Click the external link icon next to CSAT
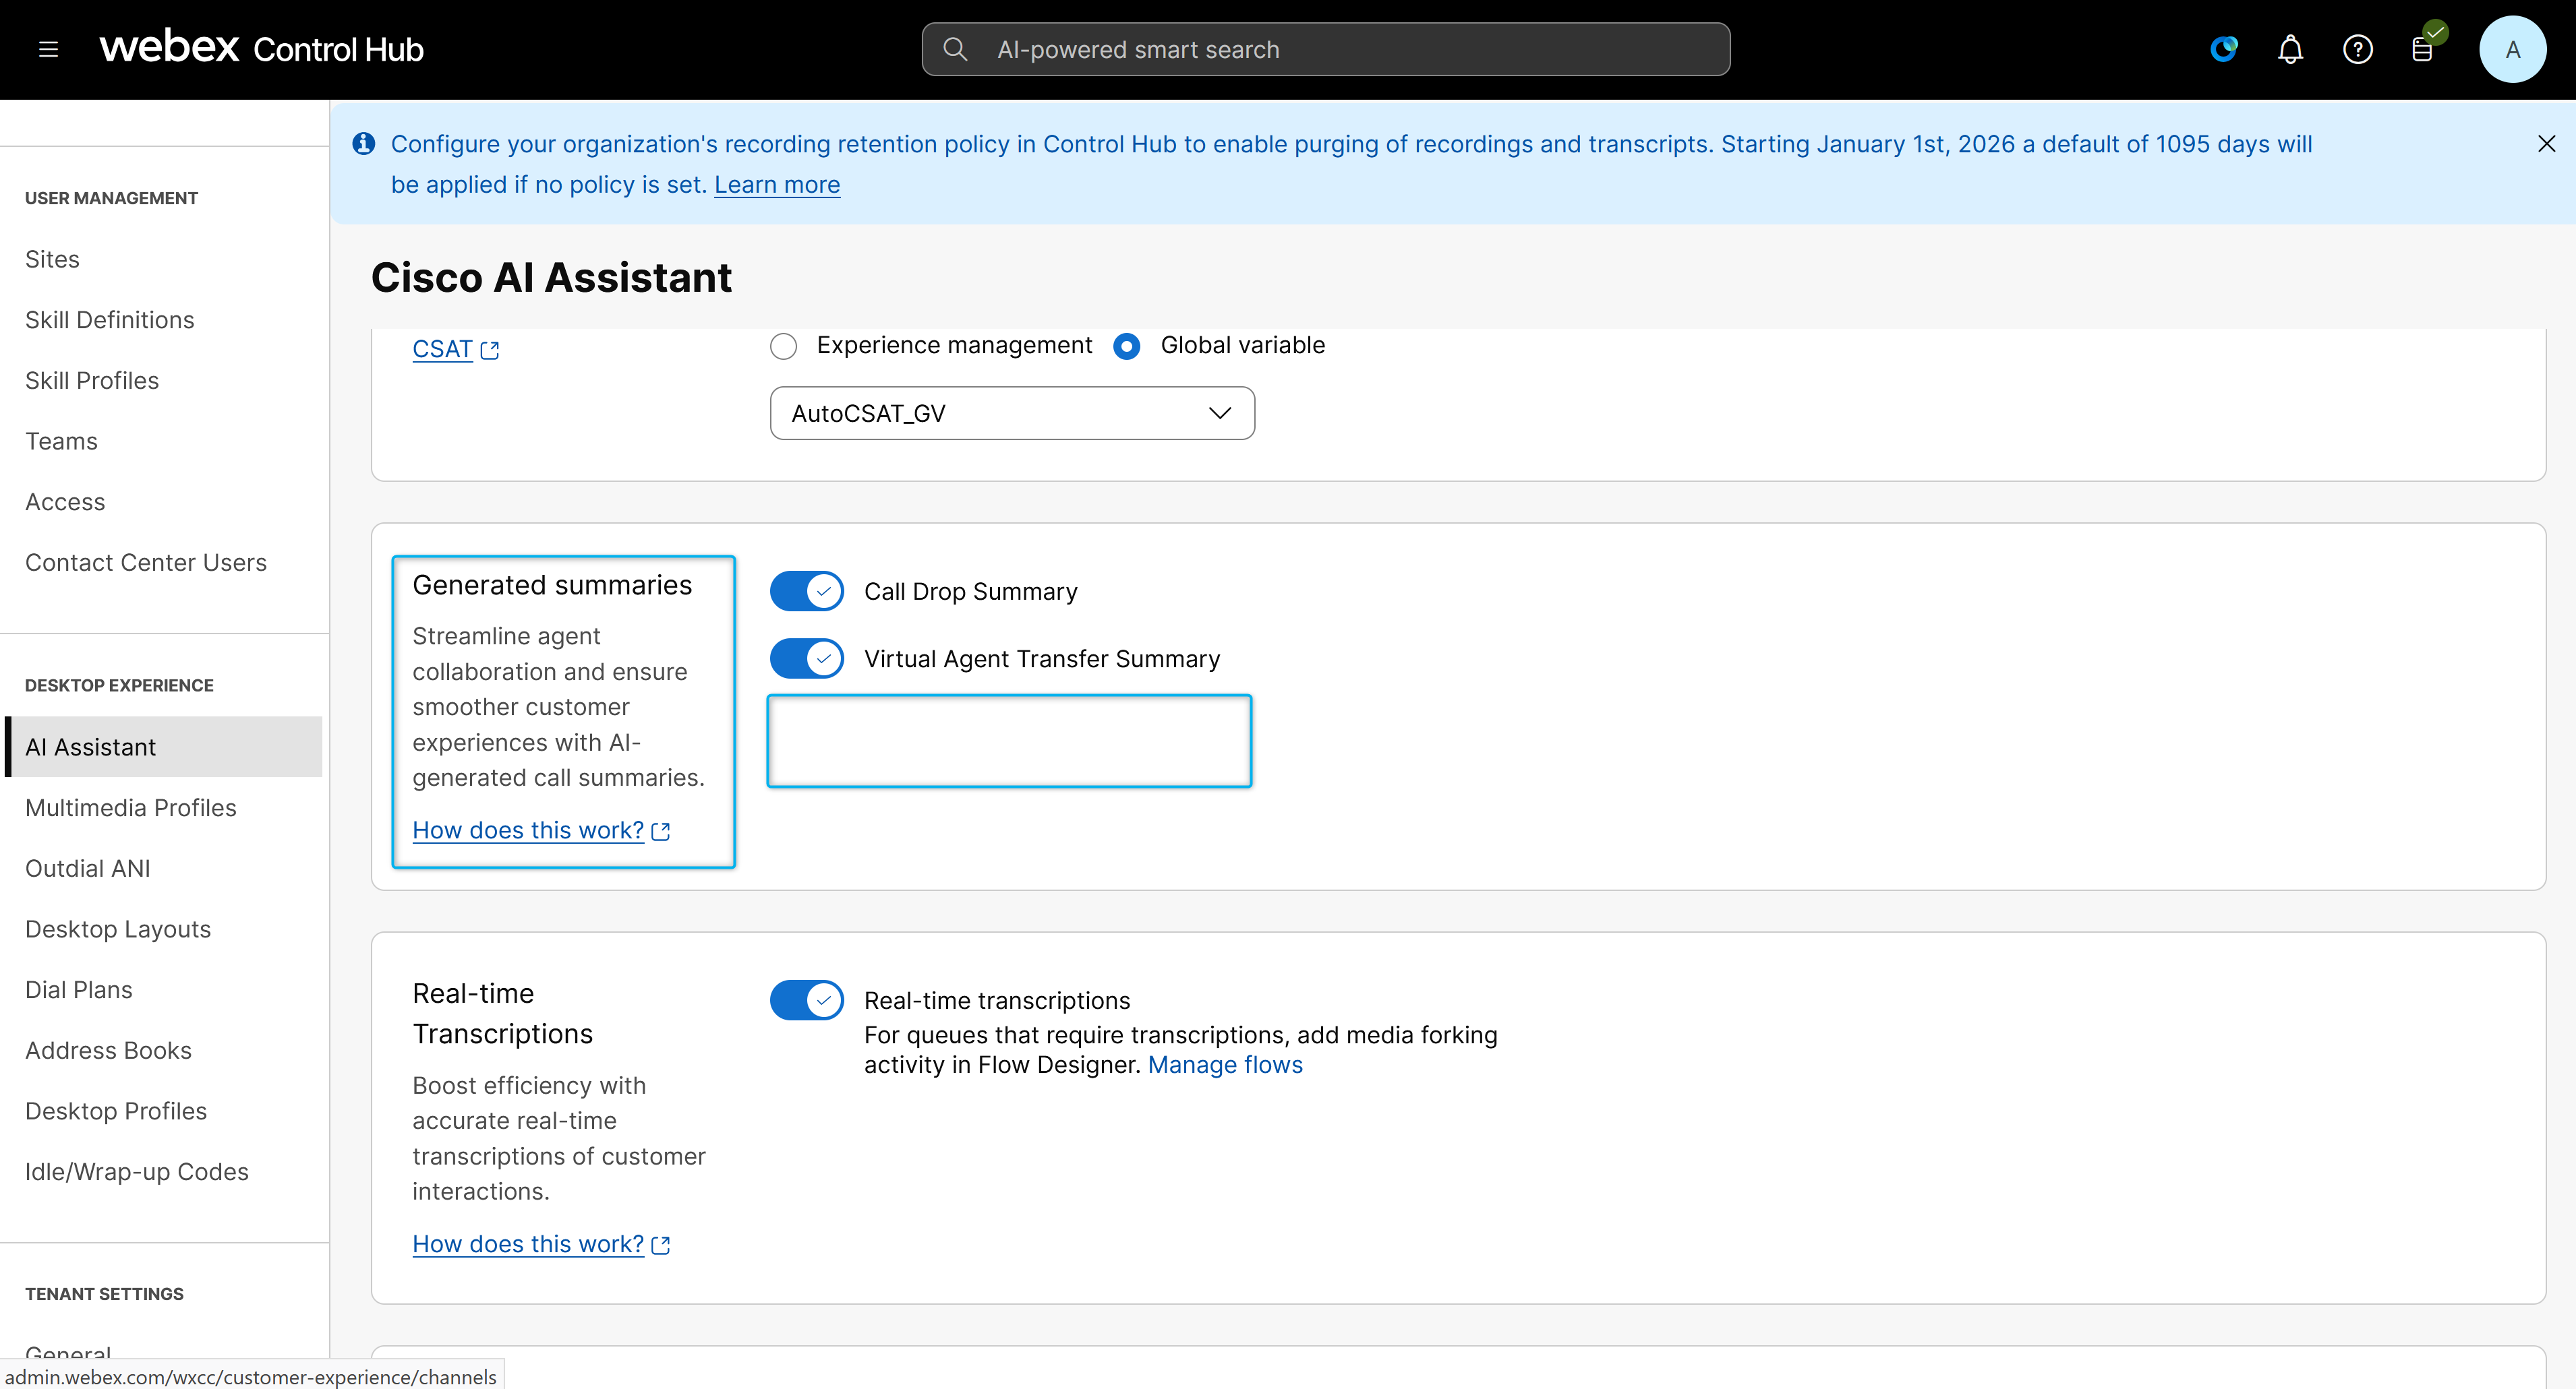The image size is (2576, 1389). (490, 350)
